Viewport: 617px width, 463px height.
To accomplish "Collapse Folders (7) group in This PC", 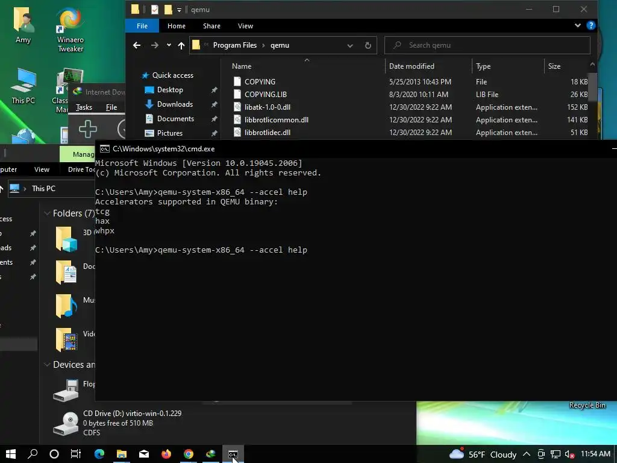I will coord(47,213).
